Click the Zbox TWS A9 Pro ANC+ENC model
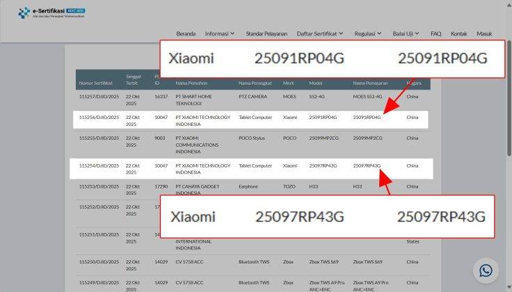 click(326, 286)
